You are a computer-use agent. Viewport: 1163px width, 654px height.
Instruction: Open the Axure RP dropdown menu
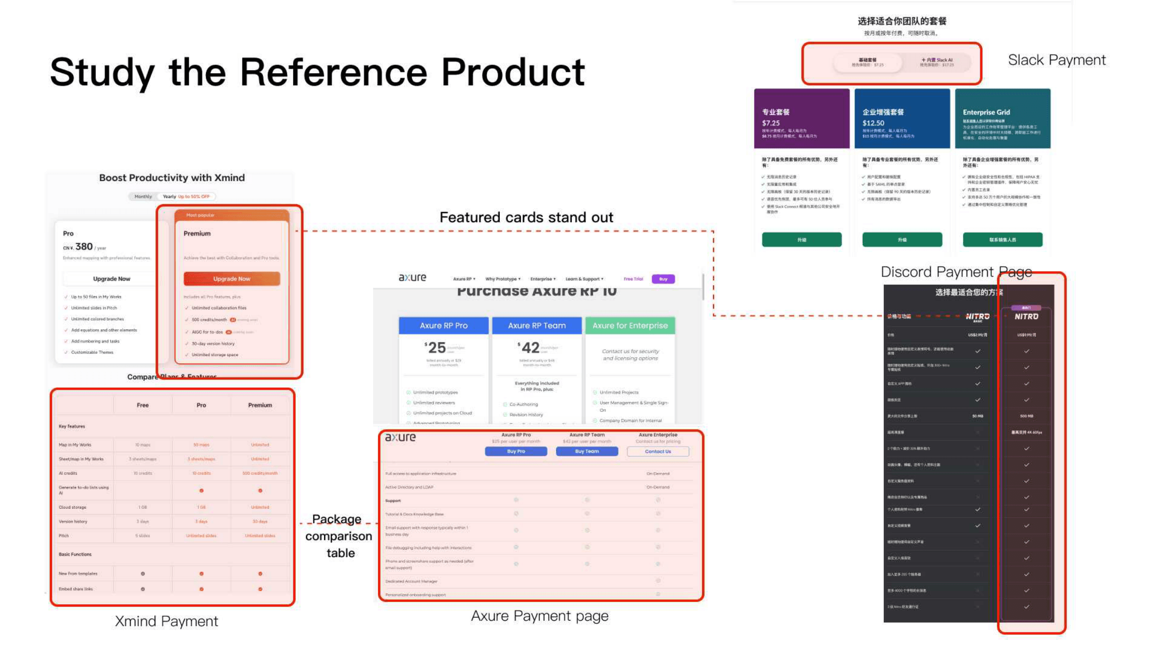[464, 279]
